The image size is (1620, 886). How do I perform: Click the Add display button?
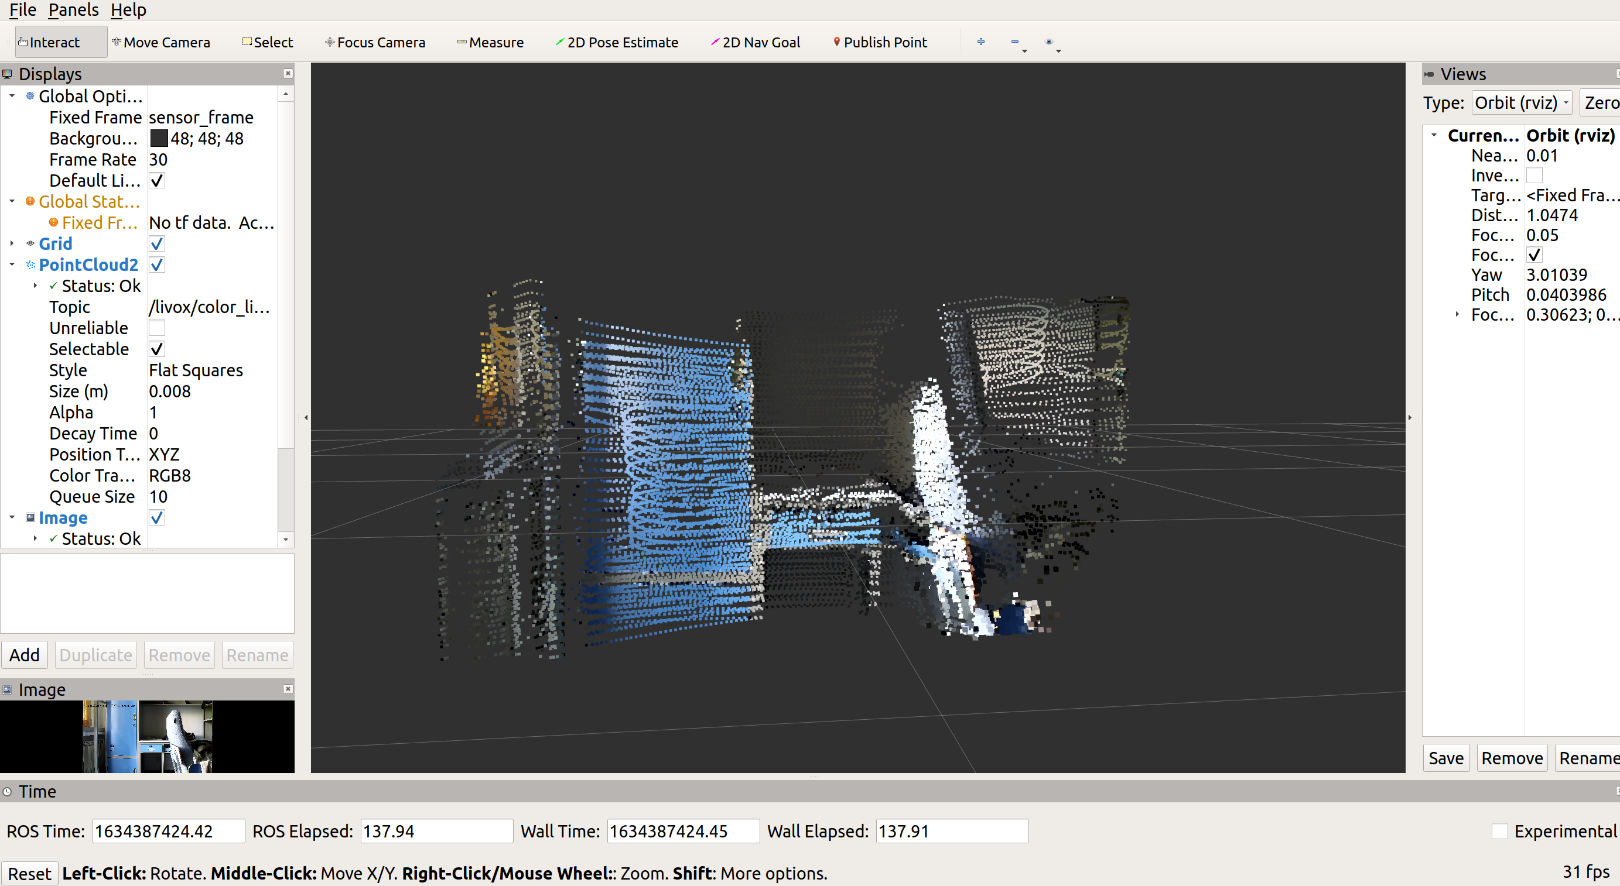pos(24,655)
